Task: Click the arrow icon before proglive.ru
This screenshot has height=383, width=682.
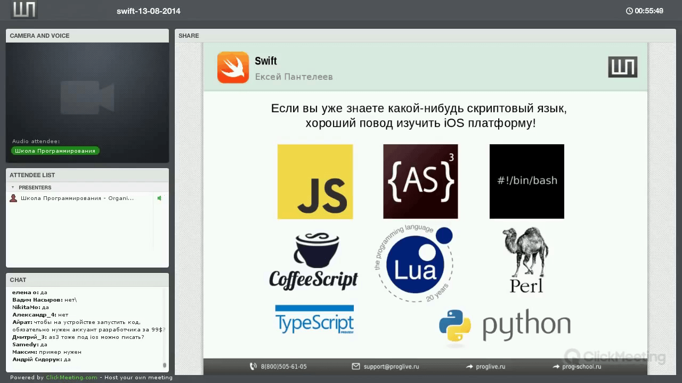Action: 469,367
